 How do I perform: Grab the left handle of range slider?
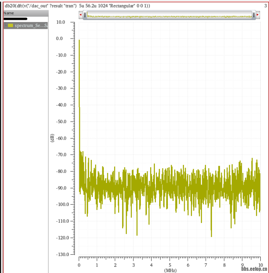(x=85, y=15)
